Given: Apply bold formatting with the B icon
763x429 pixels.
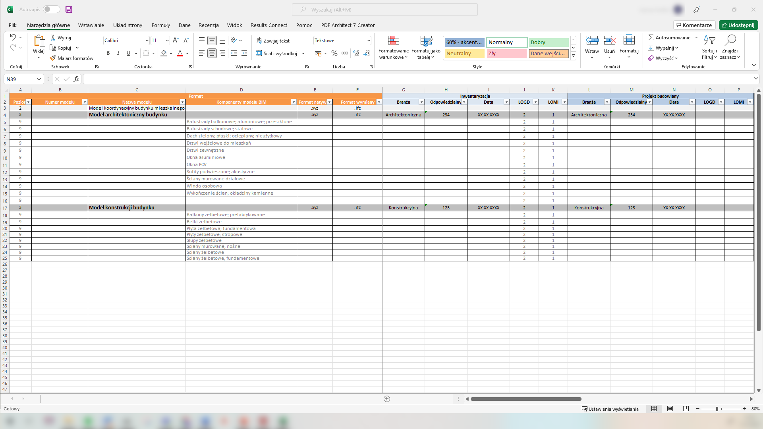Looking at the screenshot, I should click(x=108, y=53).
